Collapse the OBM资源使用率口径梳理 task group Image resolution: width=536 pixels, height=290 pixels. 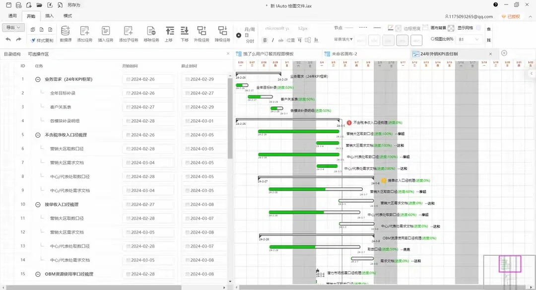pos(38,274)
